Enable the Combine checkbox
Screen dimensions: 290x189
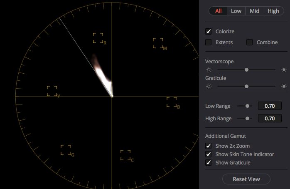pos(250,42)
